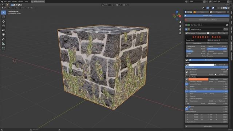Select the Rotate tool

tap(3, 26)
